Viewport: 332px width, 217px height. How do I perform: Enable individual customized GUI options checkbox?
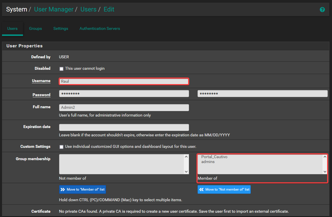(61, 147)
